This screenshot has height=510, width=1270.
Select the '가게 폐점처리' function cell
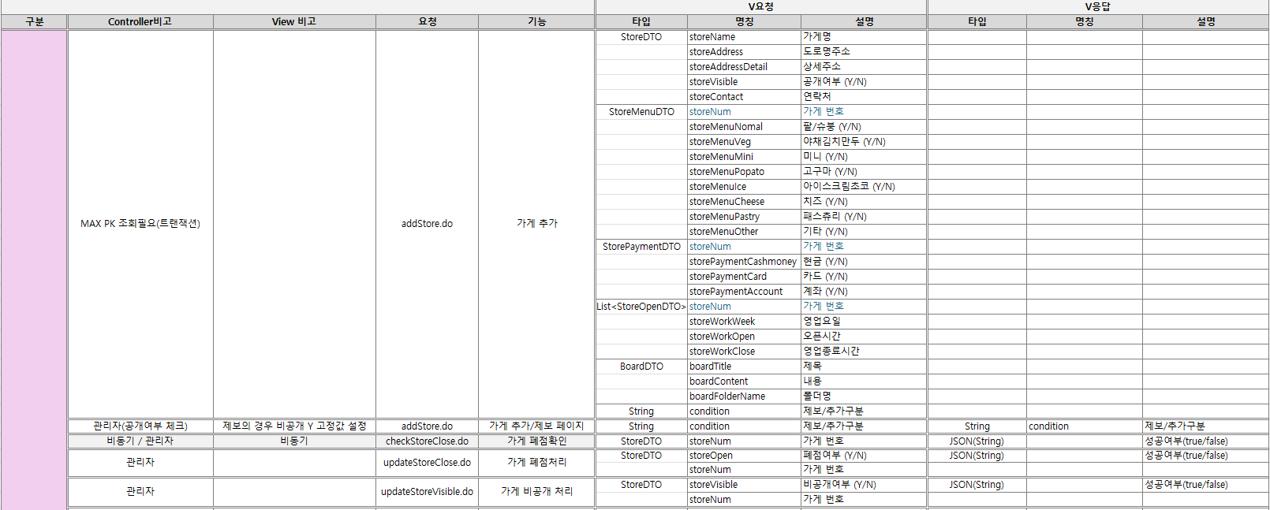pyautogui.click(x=536, y=463)
